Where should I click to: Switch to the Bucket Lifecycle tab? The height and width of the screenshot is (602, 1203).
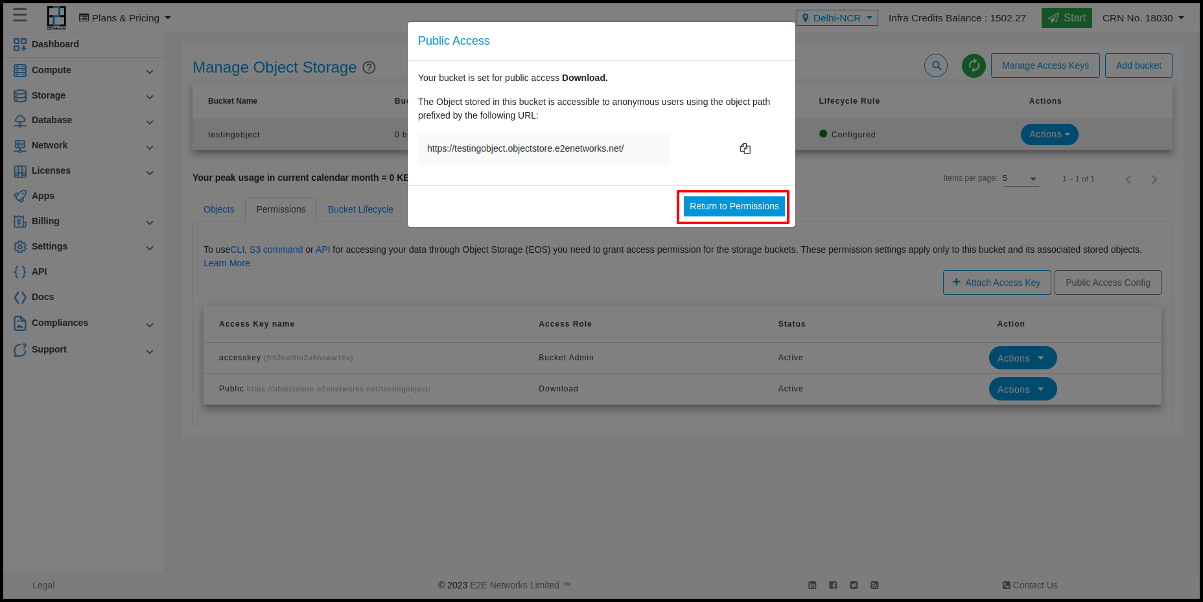360,209
